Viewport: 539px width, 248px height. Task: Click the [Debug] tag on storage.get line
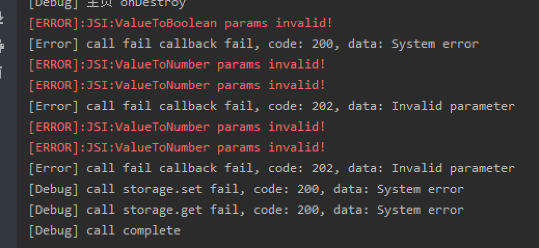(x=55, y=210)
